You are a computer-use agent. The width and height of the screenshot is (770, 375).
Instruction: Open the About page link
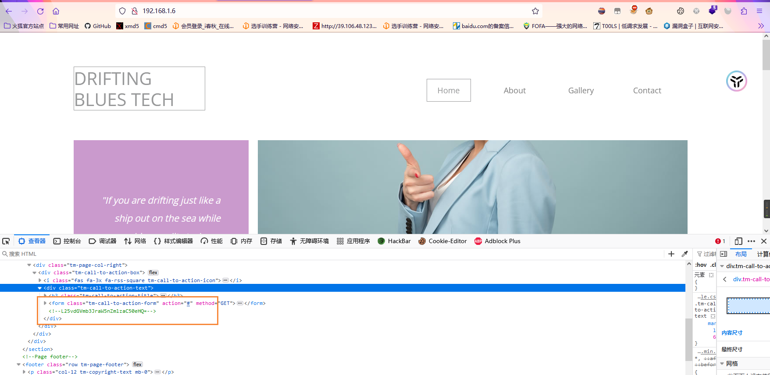(x=514, y=90)
